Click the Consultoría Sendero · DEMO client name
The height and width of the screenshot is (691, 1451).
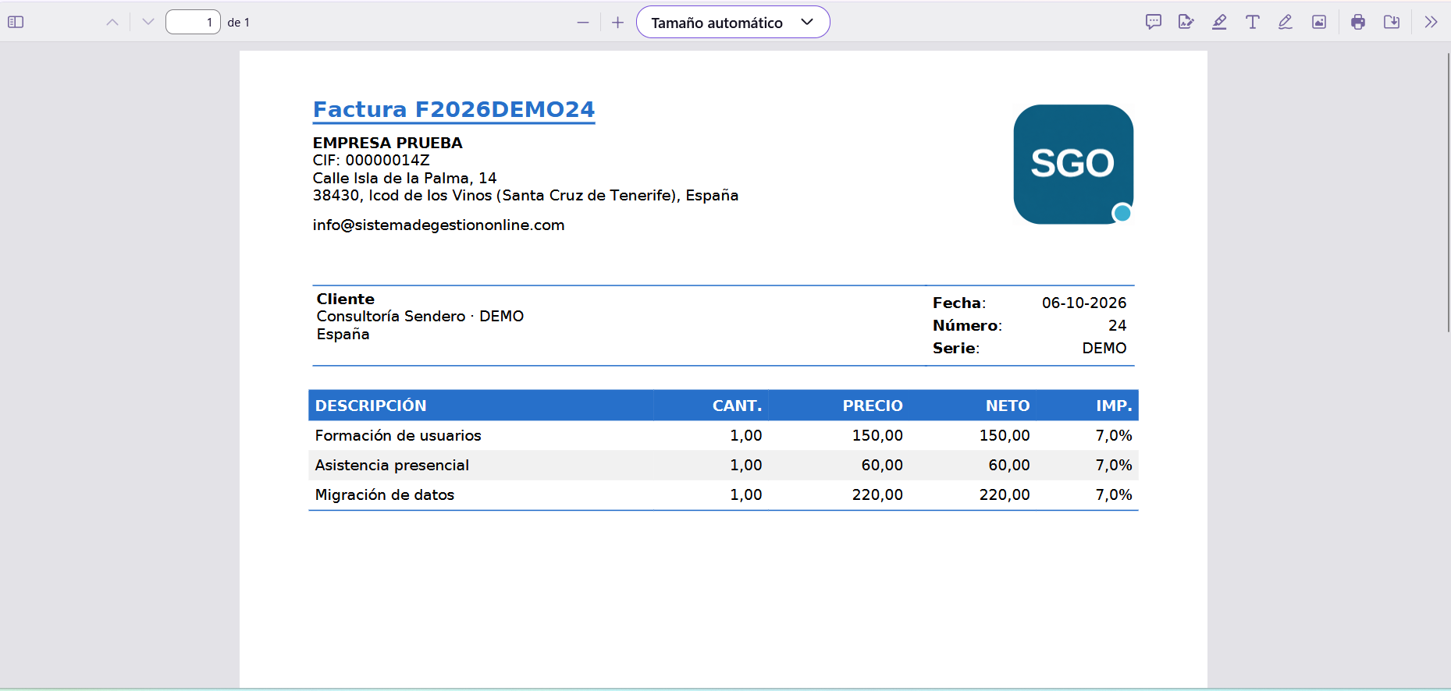pos(420,316)
